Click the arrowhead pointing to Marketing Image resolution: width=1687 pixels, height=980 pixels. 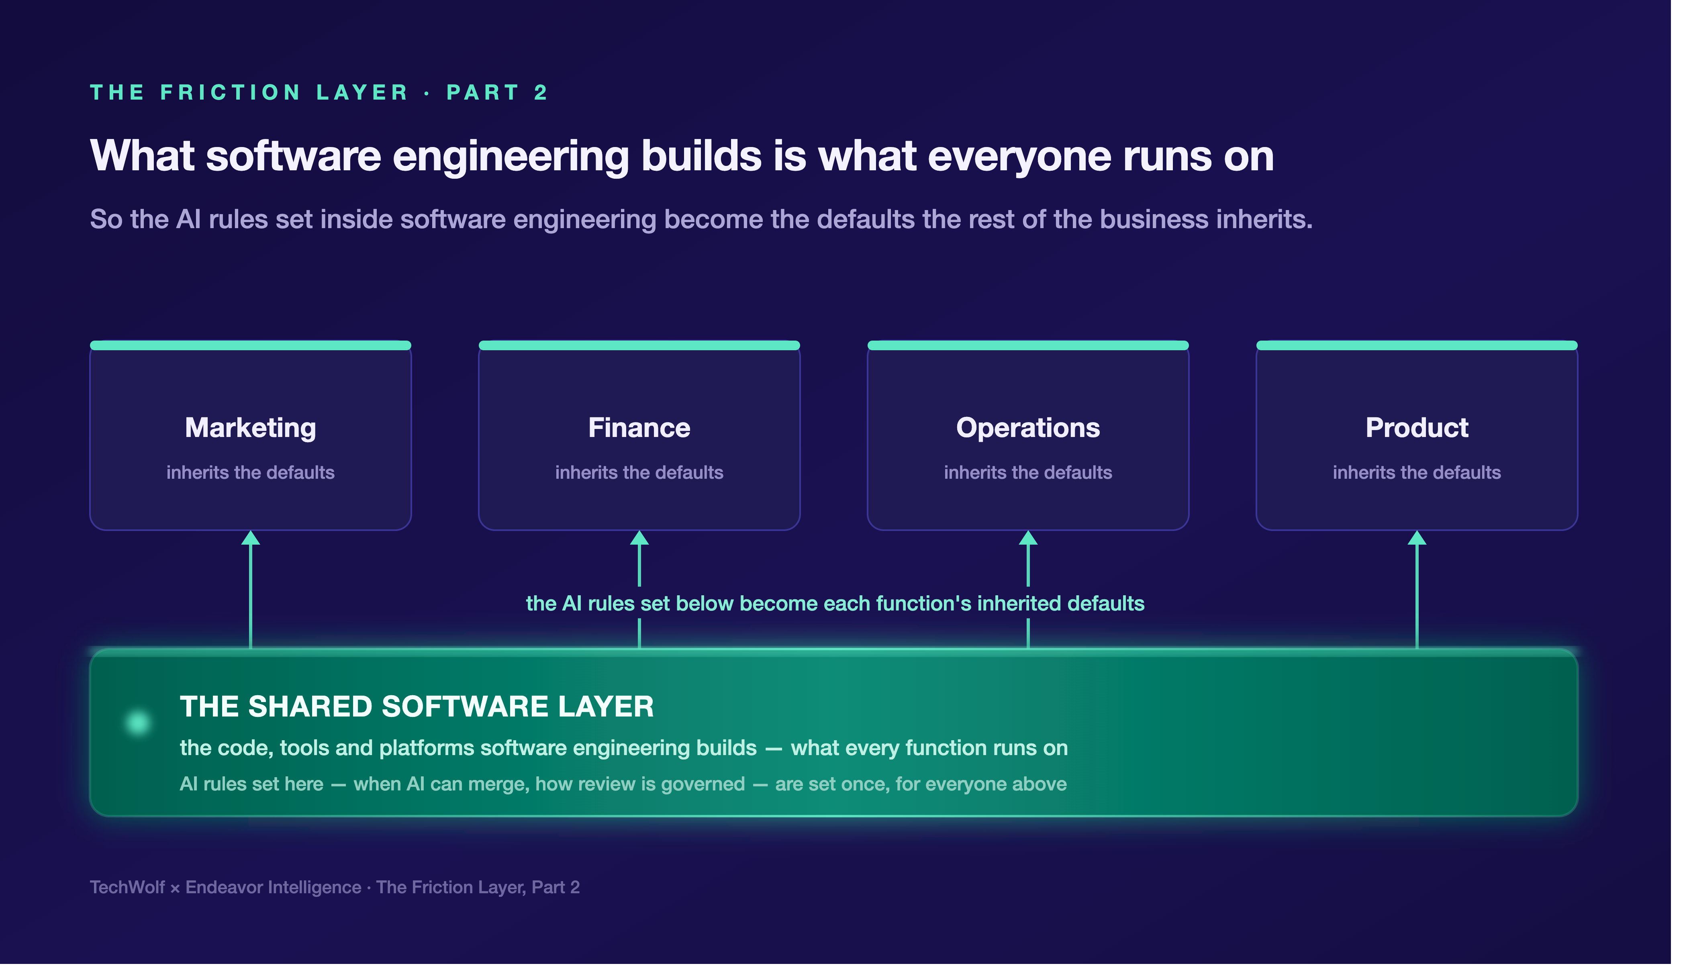click(x=250, y=538)
